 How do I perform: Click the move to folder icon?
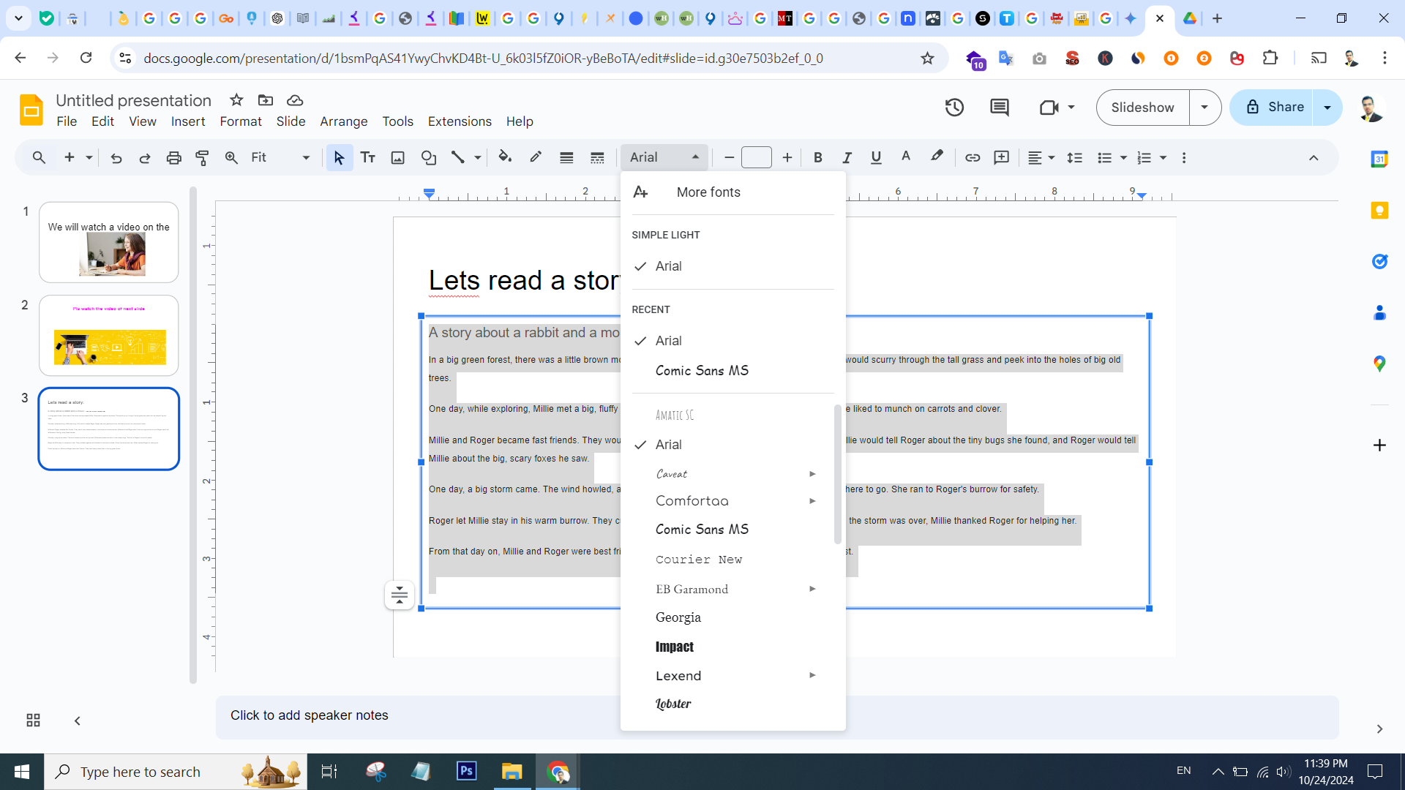[x=266, y=99]
